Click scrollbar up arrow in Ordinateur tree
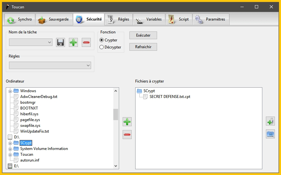281x175 pixels. (116, 91)
